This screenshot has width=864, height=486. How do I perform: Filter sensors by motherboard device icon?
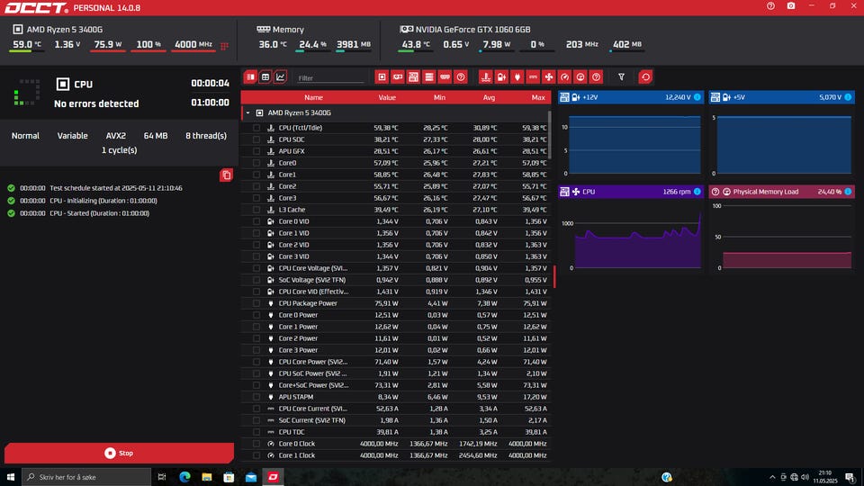pyautogui.click(x=413, y=77)
